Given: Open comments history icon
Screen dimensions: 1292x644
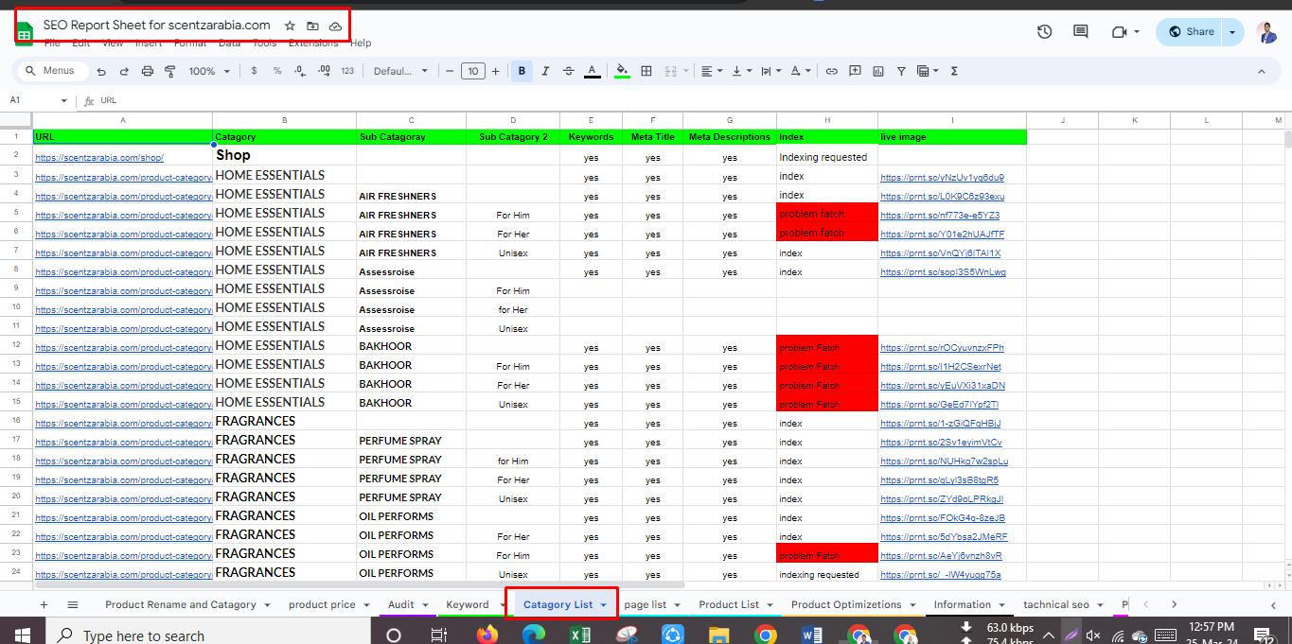Looking at the screenshot, I should [1080, 31].
